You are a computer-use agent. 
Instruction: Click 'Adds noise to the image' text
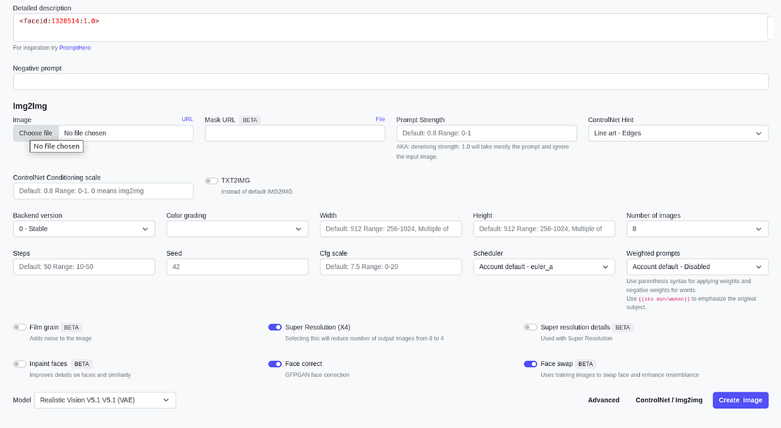60,338
